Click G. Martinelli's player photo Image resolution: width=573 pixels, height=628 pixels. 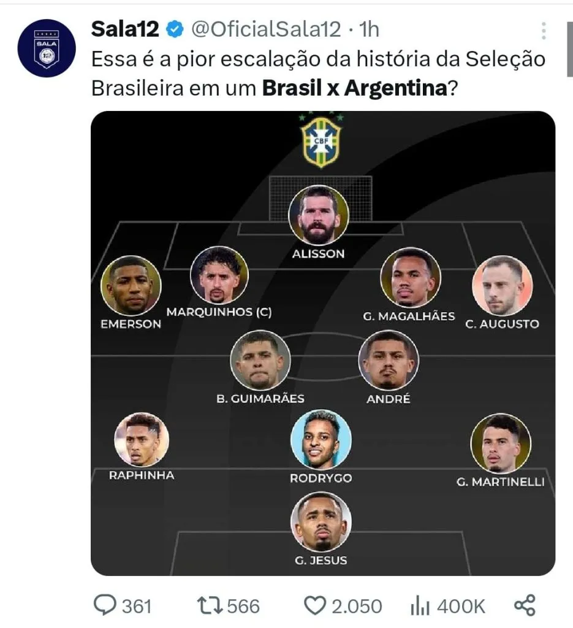tap(501, 443)
